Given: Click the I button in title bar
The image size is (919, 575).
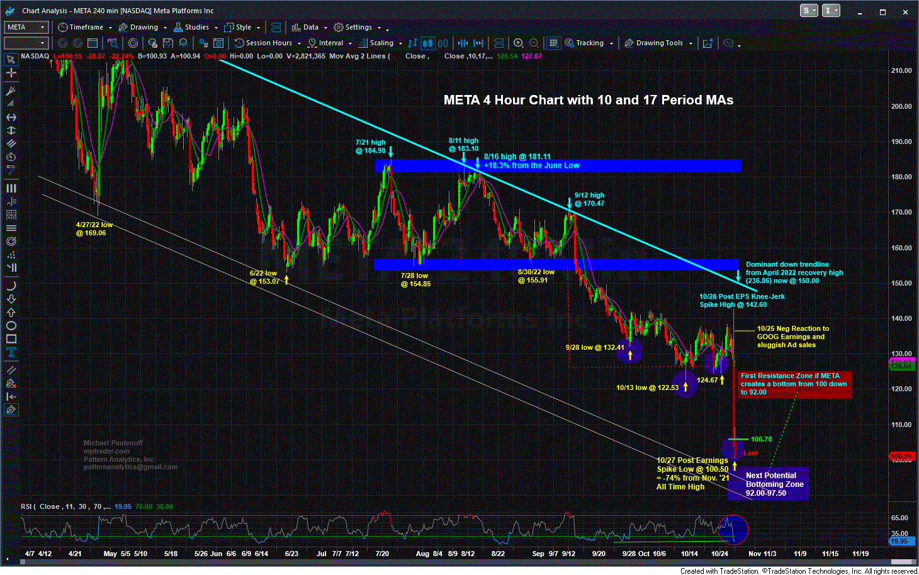Looking at the screenshot, I should point(832,10).
